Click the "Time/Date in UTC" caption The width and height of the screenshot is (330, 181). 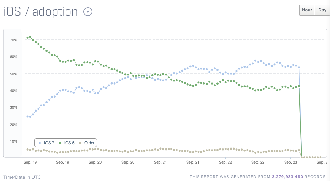22,177
